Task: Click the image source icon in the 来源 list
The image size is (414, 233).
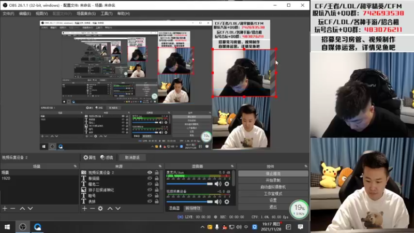Action: (x=84, y=190)
